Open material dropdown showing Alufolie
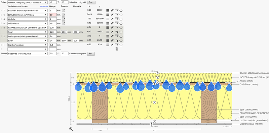The height and width of the screenshot is (133, 269). coord(28,19)
